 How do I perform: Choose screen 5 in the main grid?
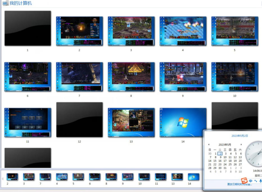click(235, 31)
